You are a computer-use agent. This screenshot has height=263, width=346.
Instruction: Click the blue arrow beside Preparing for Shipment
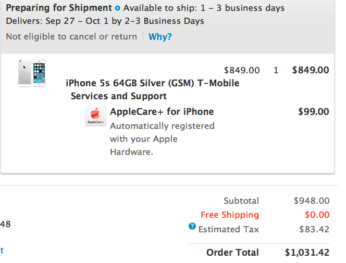pos(117,8)
